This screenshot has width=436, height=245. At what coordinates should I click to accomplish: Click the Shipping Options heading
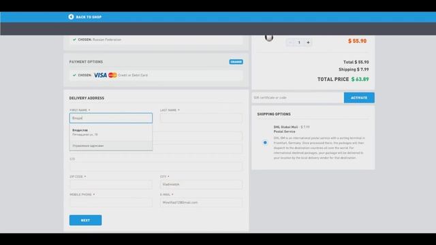coord(274,114)
